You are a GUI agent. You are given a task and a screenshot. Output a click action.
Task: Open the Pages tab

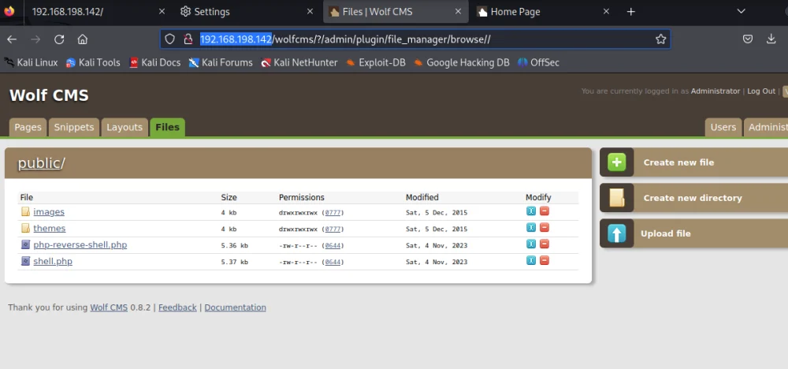pyautogui.click(x=28, y=127)
